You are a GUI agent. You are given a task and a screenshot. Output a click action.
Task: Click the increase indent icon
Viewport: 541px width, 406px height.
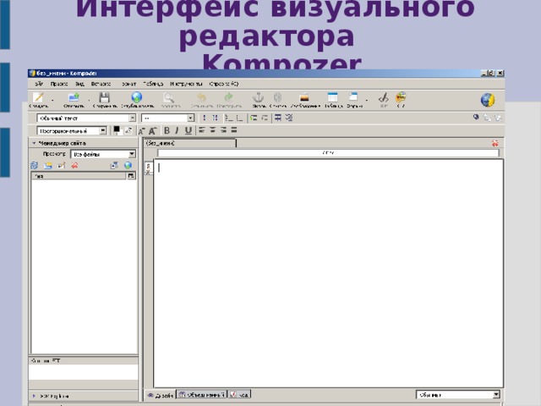254,118
